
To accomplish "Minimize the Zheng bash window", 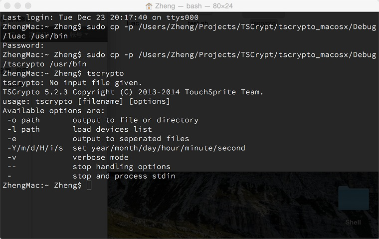I will [18, 6].
